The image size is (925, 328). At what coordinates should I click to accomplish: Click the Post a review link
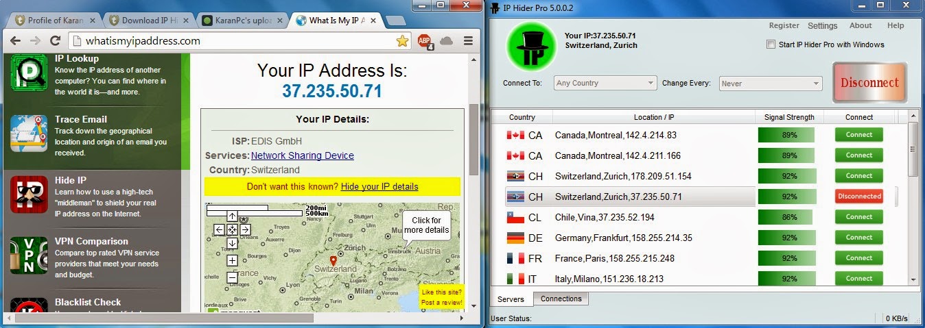(x=441, y=302)
